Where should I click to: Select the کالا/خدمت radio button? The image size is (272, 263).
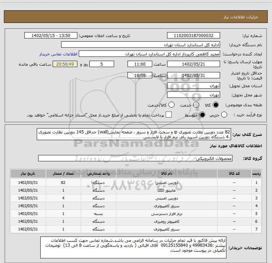[x=172, y=105]
